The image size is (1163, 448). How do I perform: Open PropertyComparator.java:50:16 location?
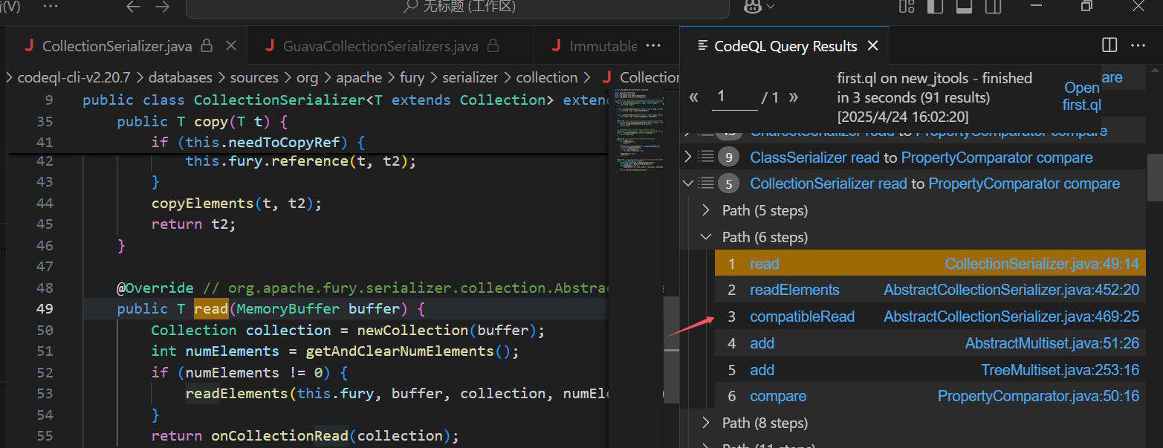1038,396
